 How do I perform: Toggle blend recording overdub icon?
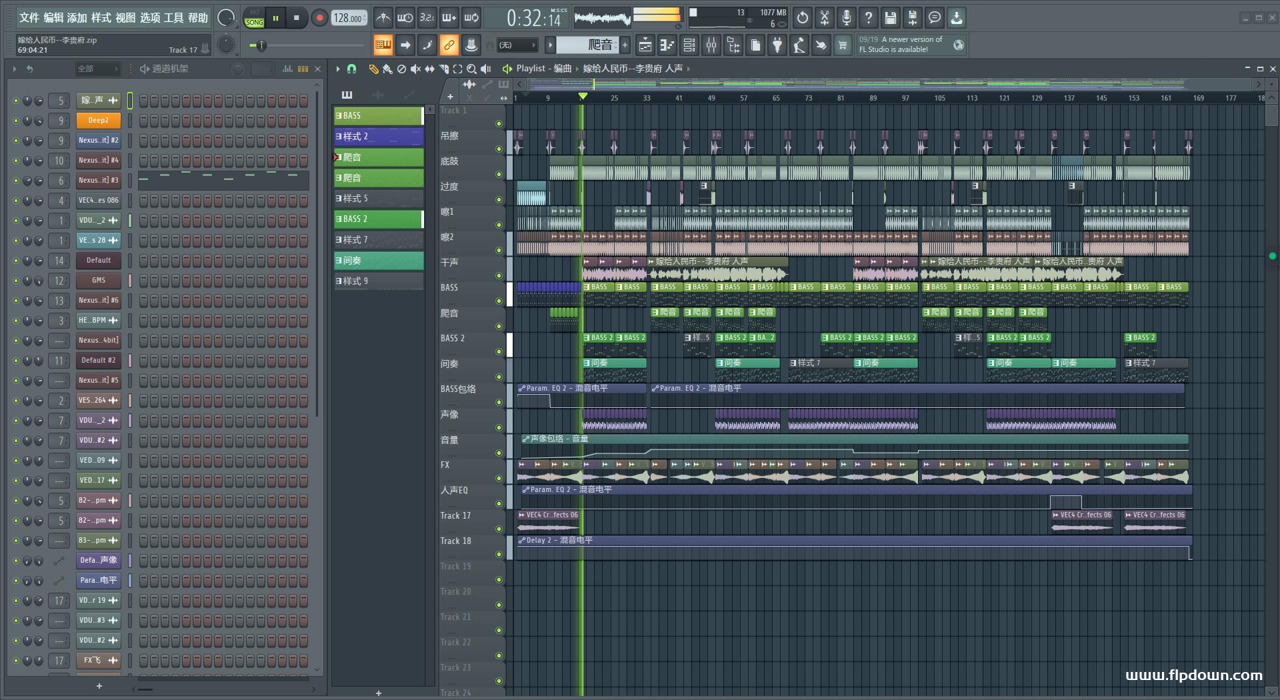tap(449, 18)
